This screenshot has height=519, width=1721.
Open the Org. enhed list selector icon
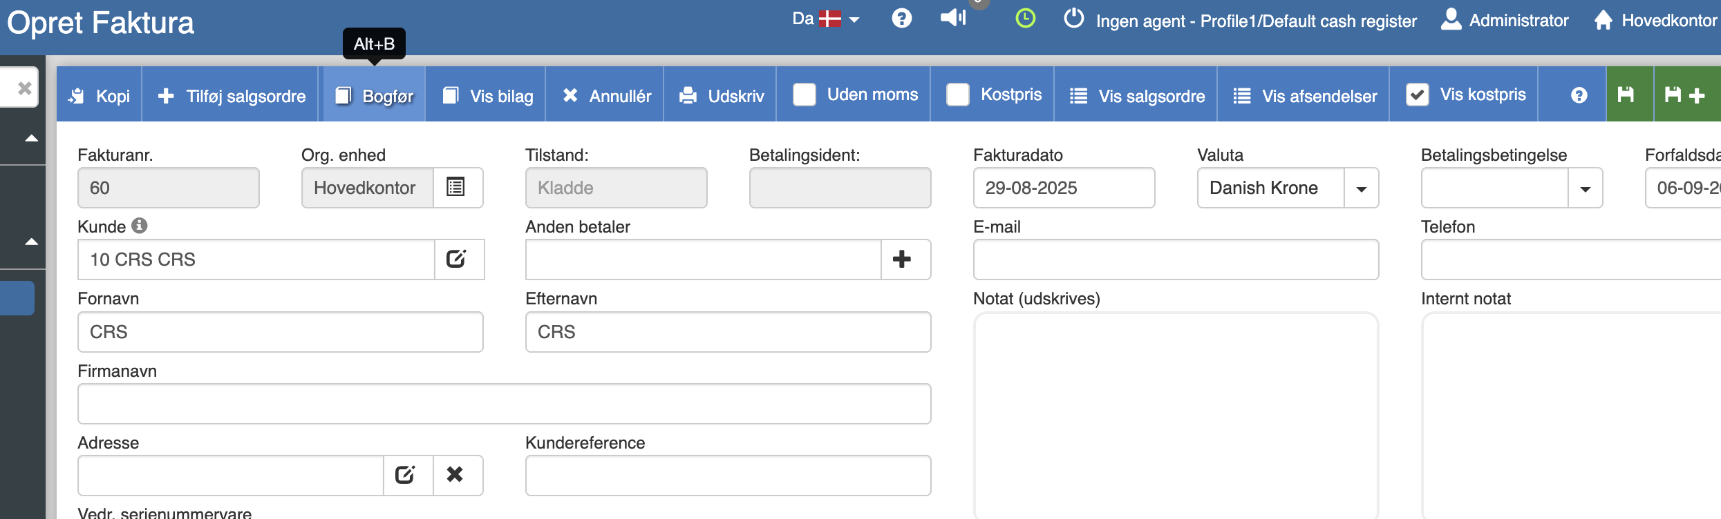456,187
